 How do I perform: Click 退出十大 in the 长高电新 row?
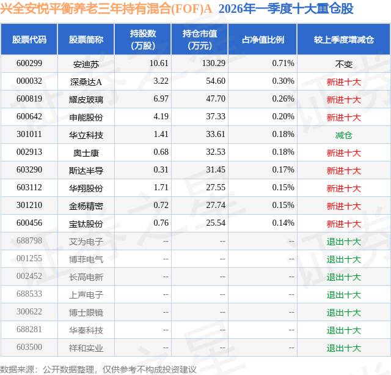344,277
